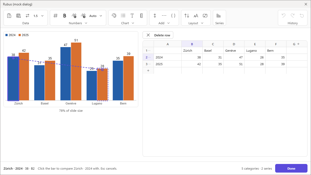This screenshot has width=311, height=175.
Task: Open the Series bars icon
Action: coord(219,16)
